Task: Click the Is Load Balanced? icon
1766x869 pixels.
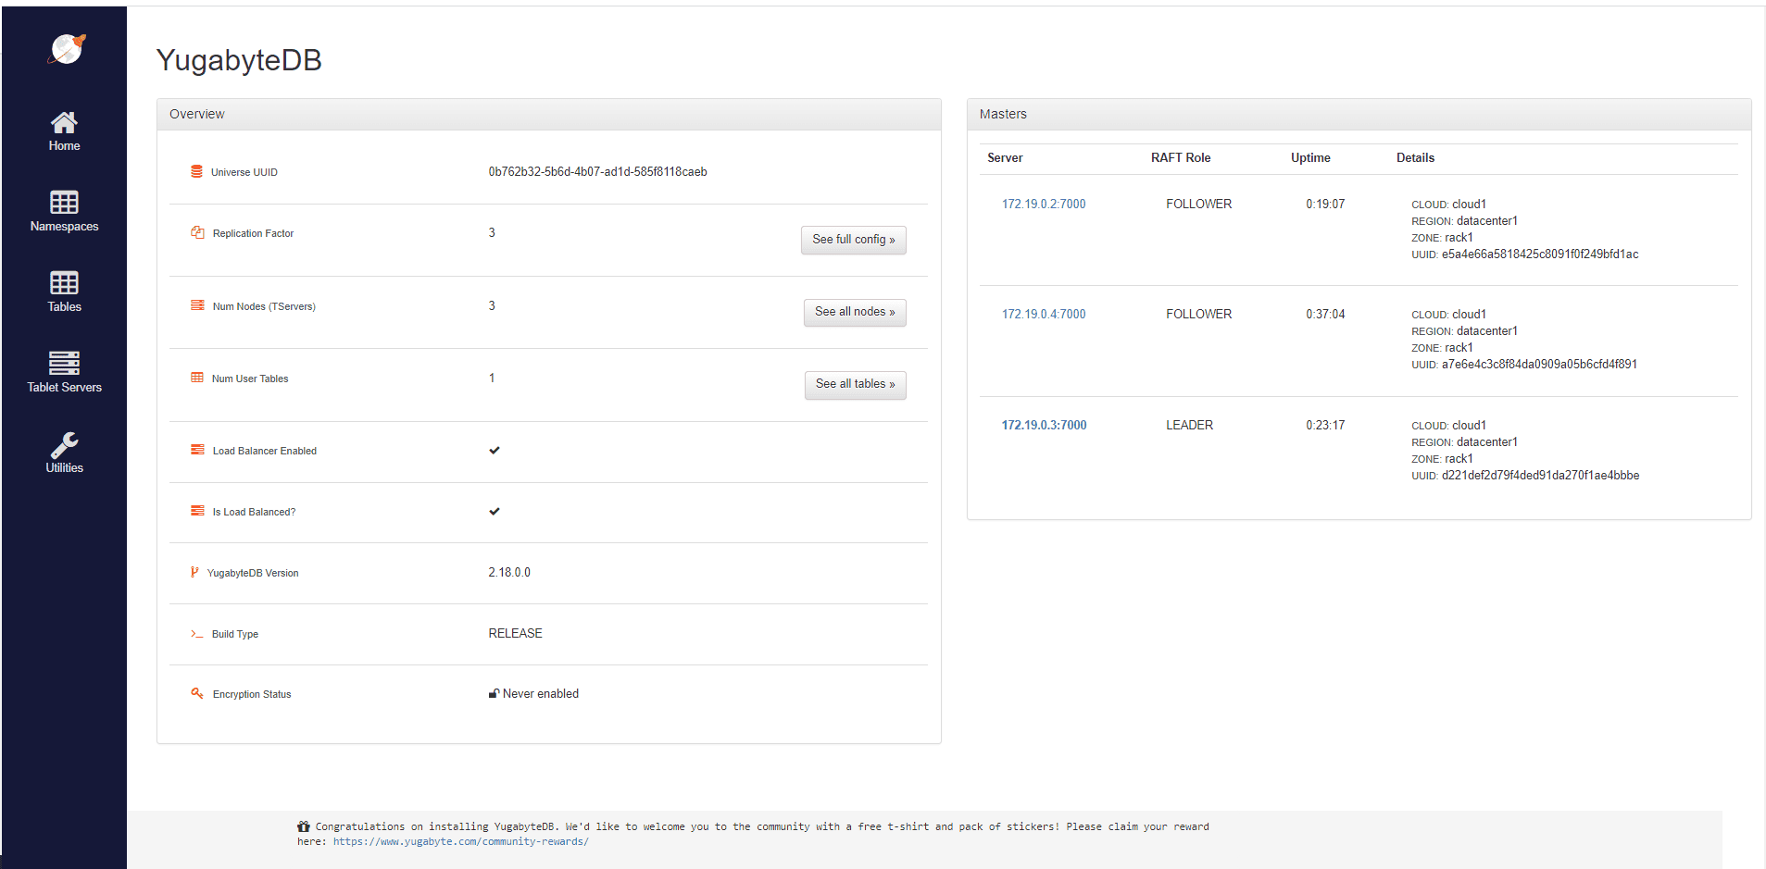Action: [x=197, y=511]
